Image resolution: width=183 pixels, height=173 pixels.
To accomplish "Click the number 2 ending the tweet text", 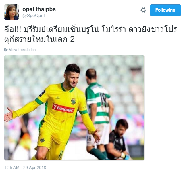I will point(72,39).
